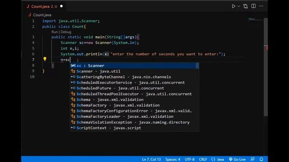
Task: Click the Run CodeLens link
Action: [x=55, y=32]
